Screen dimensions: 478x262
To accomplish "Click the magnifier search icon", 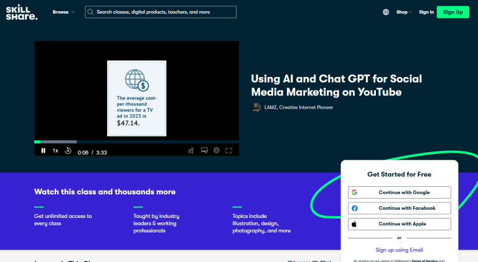I will click(90, 12).
